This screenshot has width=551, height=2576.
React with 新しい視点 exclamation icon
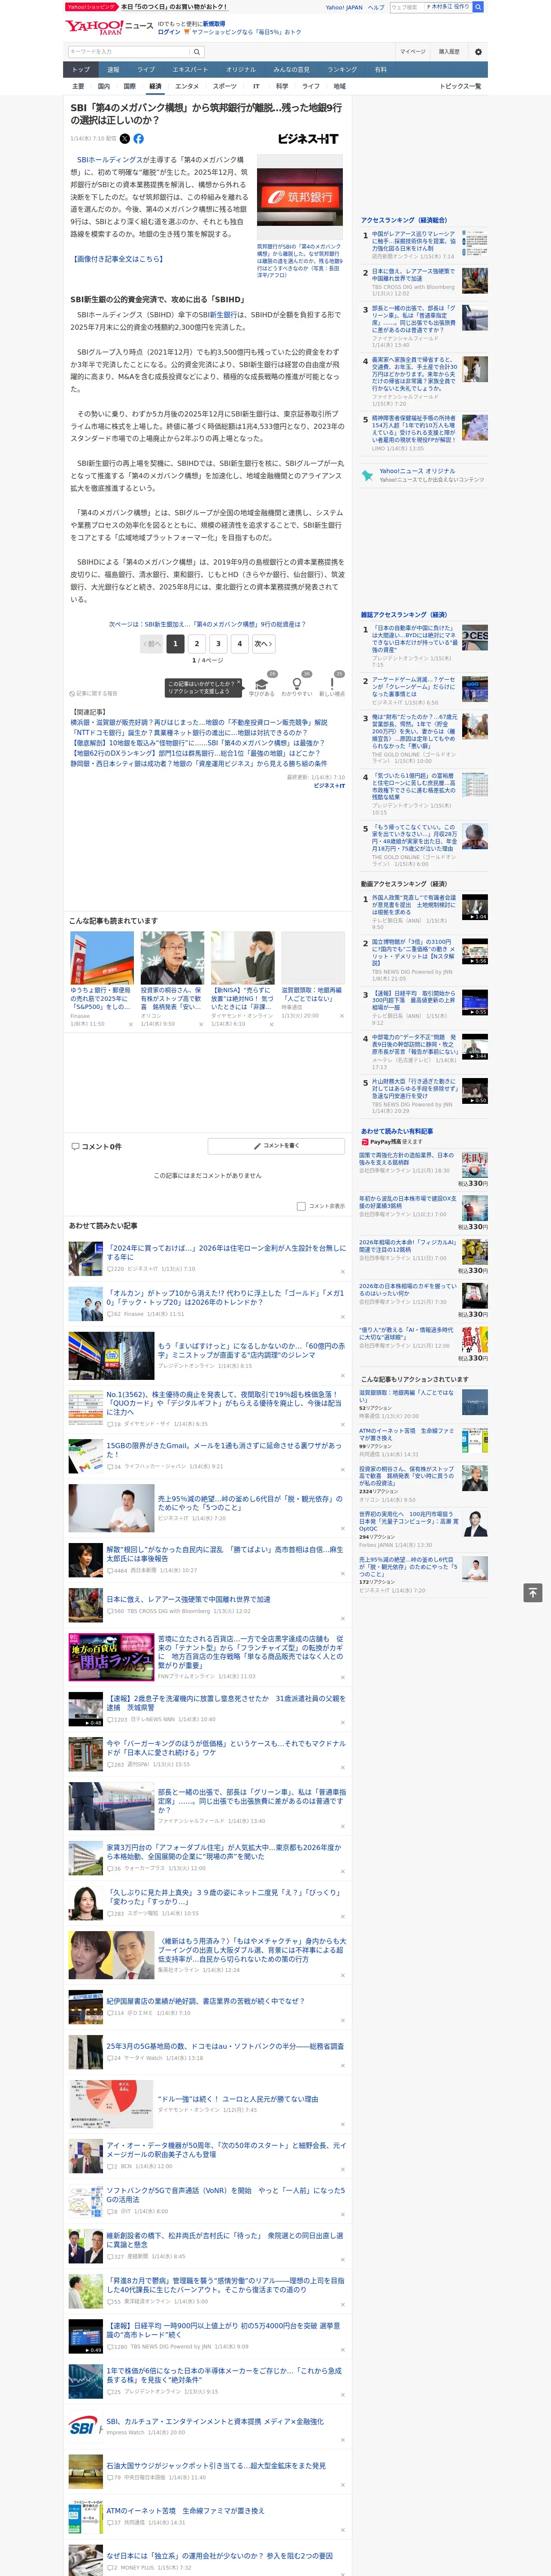click(332, 684)
